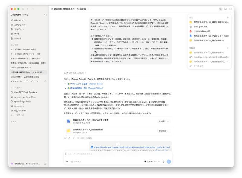Open 関西新拠点オフィス_経営会議資料_リハ… source item
Image resolution: width=242 pixels, height=178 pixels.
[209, 62]
